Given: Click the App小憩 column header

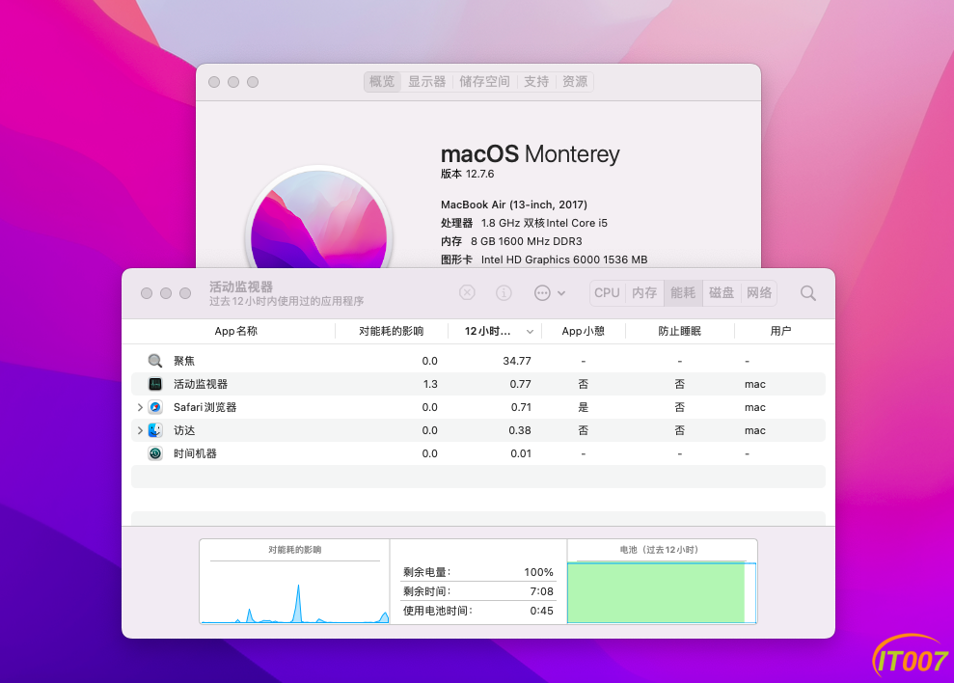Looking at the screenshot, I should click(x=583, y=331).
